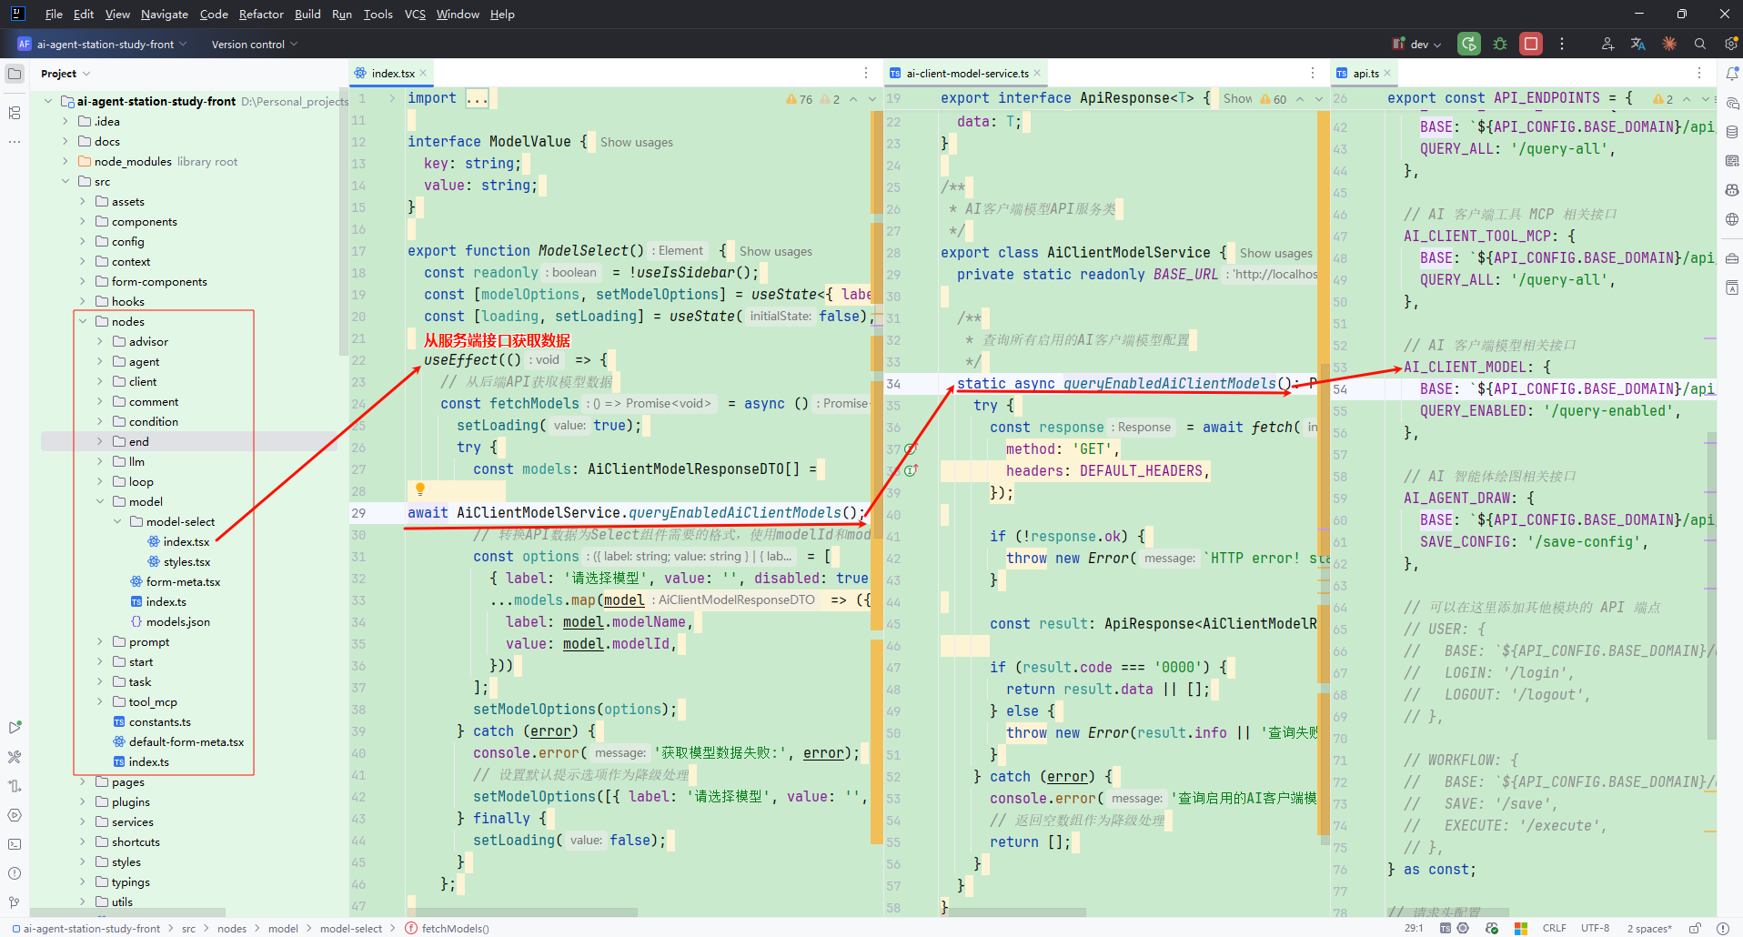Toggle the Project tool window button
The height and width of the screenshot is (937, 1743).
point(15,74)
